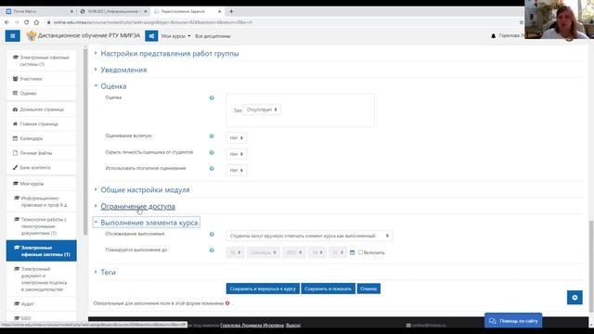Image resolution: width=594 pixels, height=334 pixels.
Task: Open help icon for Отслеживание выполнения
Action: [212, 234]
